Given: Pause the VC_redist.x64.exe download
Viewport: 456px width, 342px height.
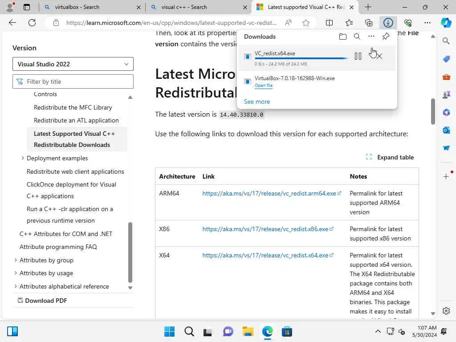Looking at the screenshot, I should click(x=358, y=56).
